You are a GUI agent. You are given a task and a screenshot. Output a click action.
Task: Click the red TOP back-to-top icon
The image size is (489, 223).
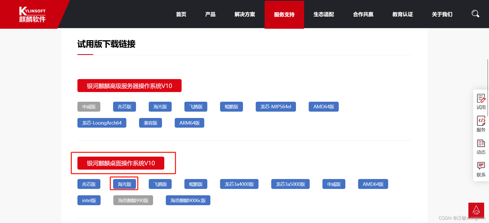[x=476, y=210]
